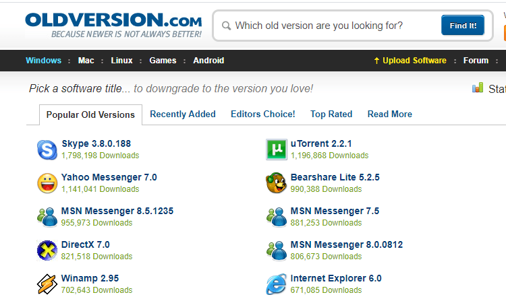Open Winamp 2.95 link
This screenshot has height=301, width=506.
pos(90,278)
